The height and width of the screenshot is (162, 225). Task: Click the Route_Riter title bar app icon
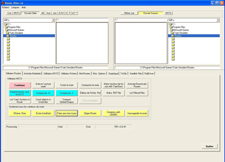coord(3,3)
